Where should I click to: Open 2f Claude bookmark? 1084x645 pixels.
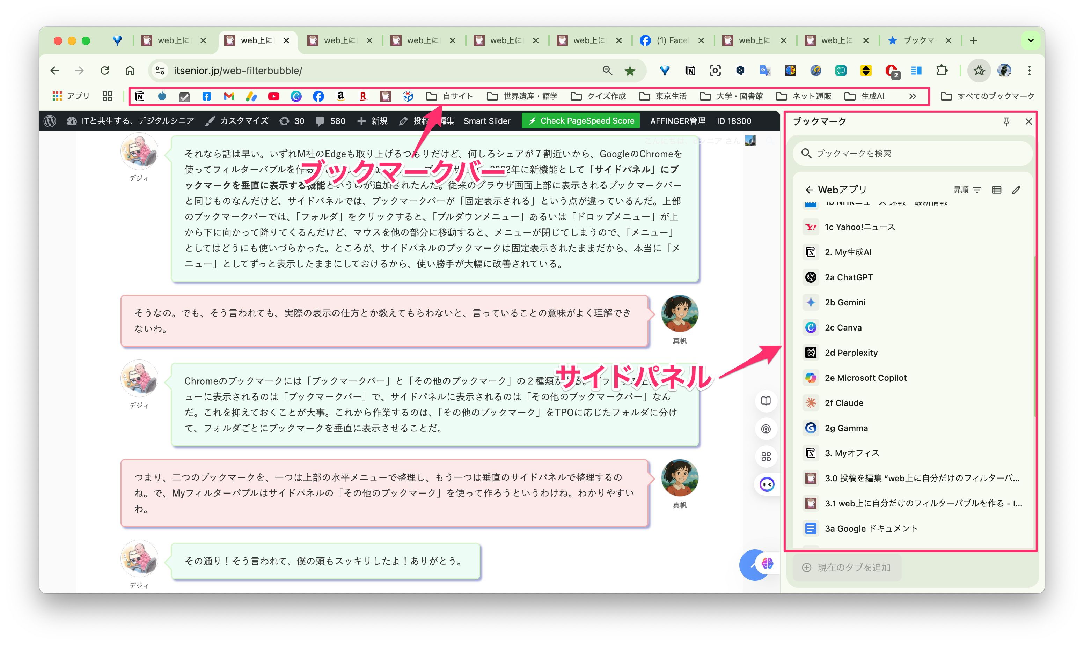coord(912,403)
